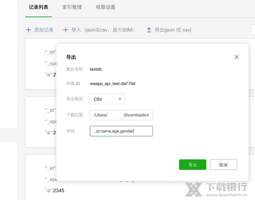This screenshot has width=255, height=200.
Task: Open the 权限设置 tab
Action: [x=105, y=7]
